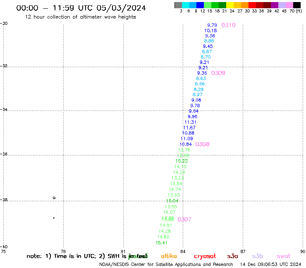Select the '14.74' wave height reading
306x268 pixels.
coord(175,189)
